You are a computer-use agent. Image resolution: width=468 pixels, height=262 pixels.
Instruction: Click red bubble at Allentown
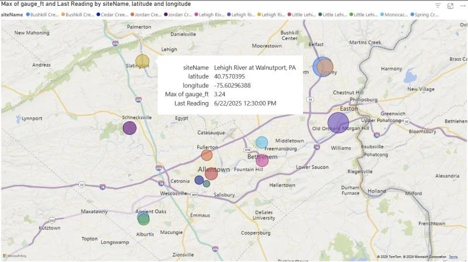(x=211, y=173)
